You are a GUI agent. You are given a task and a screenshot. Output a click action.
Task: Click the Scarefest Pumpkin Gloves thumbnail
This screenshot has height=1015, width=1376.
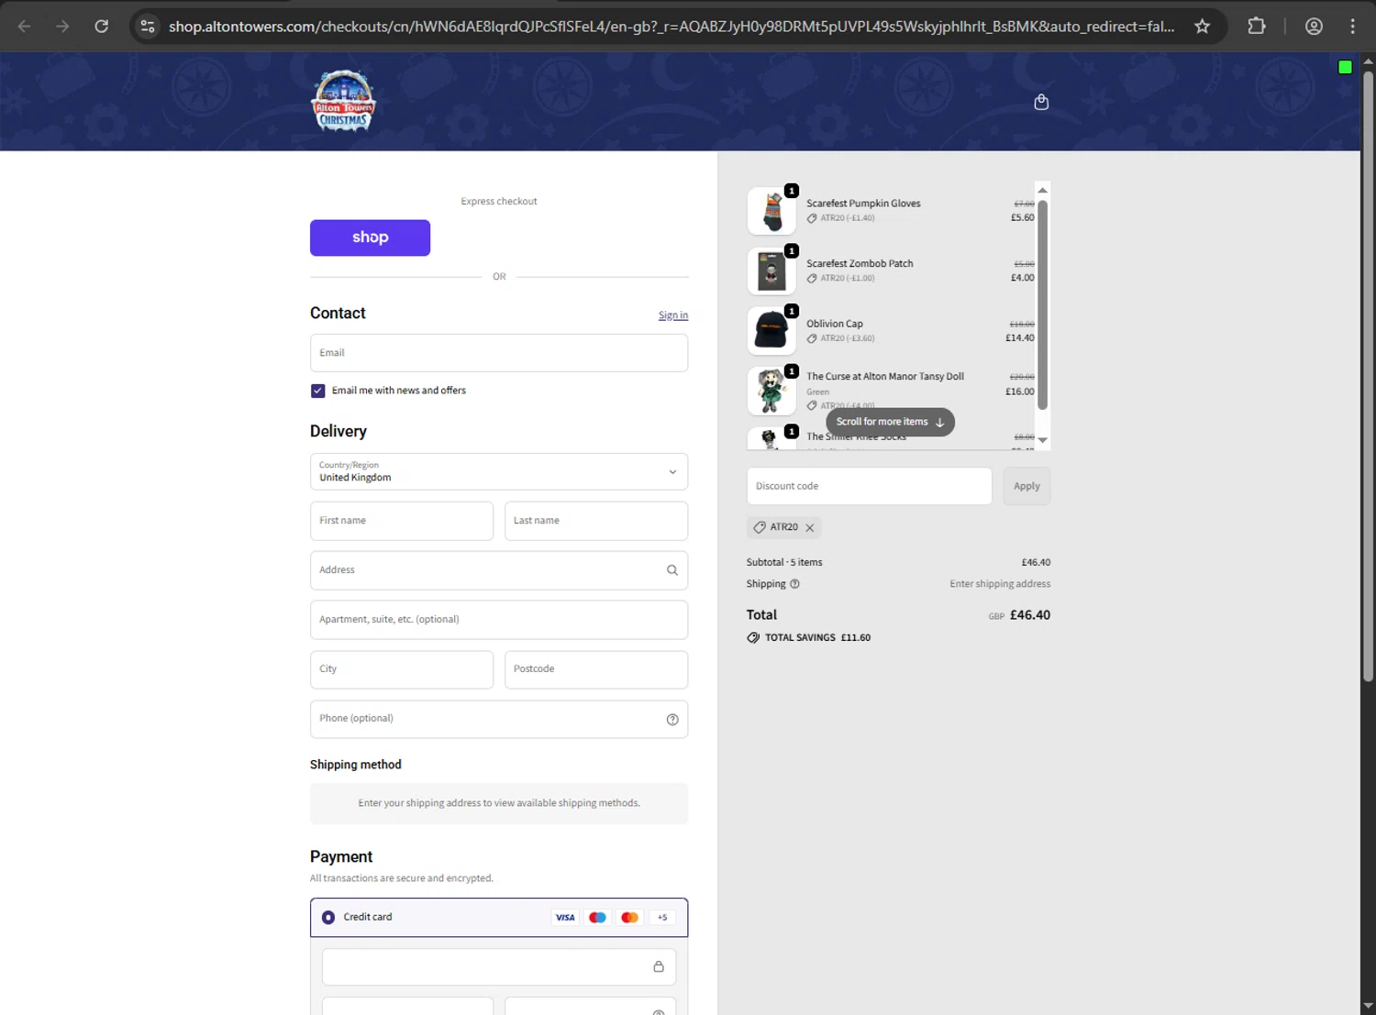[x=771, y=211]
